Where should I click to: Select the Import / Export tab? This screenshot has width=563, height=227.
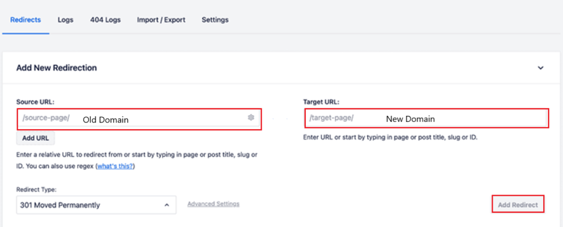[161, 20]
